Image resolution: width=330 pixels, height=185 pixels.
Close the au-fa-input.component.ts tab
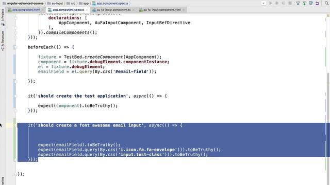click(133, 10)
